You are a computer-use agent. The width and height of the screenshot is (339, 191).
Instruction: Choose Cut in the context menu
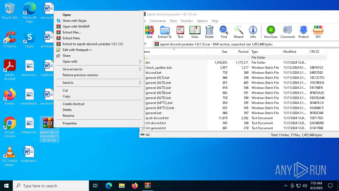pos(99,90)
